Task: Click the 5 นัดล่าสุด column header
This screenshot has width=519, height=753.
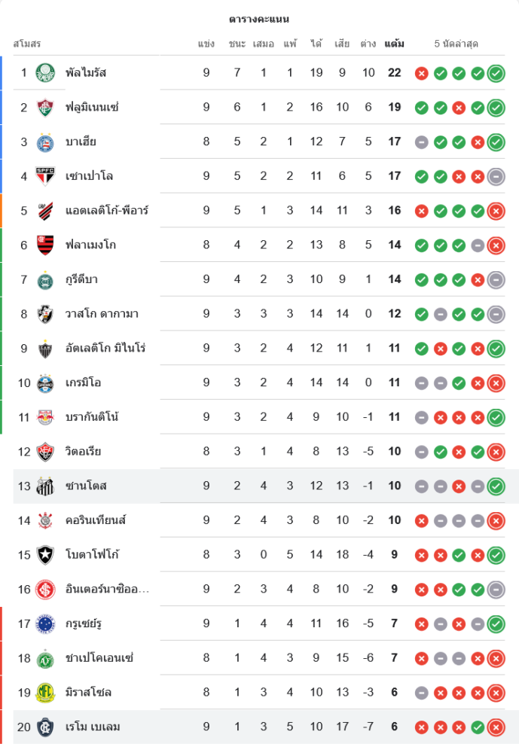Action: click(456, 44)
